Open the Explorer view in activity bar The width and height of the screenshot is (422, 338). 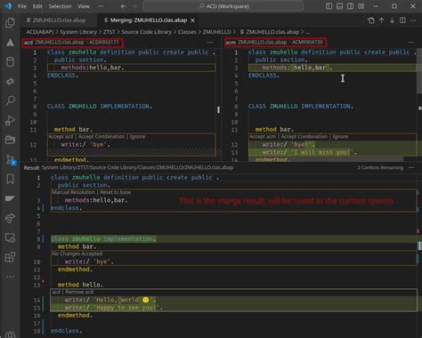pyautogui.click(x=10, y=23)
